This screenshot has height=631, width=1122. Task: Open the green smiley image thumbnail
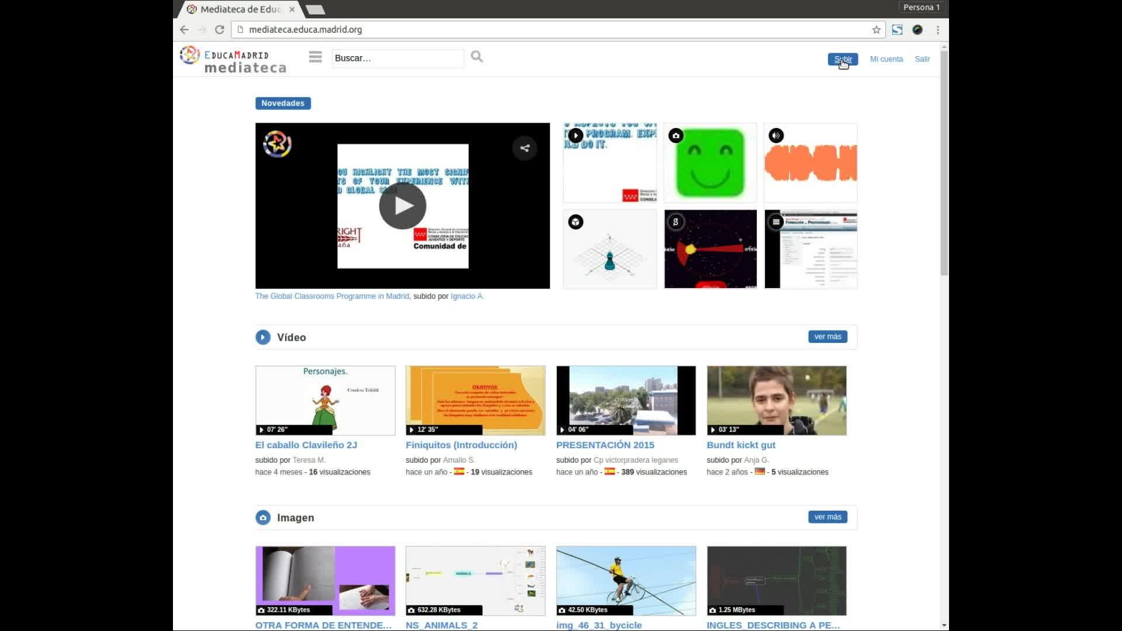[x=710, y=163]
